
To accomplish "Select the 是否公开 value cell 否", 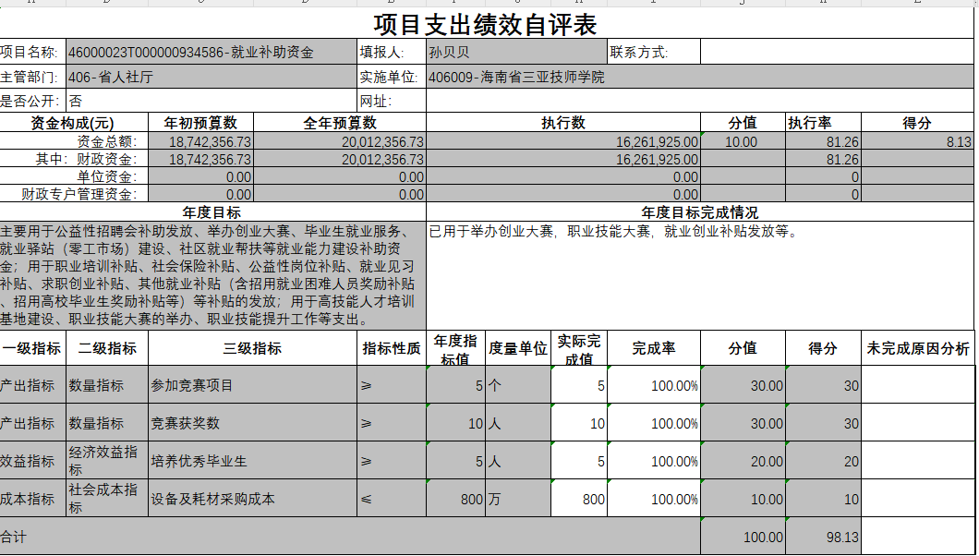I will (x=212, y=101).
